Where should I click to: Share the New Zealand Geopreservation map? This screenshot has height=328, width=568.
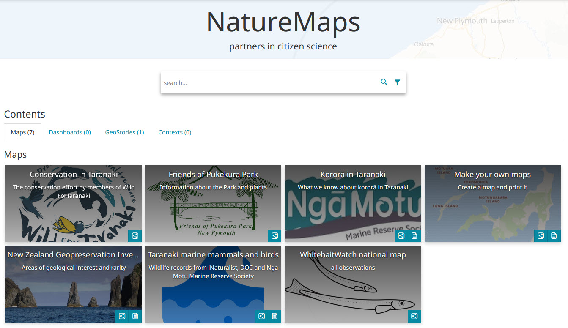pos(122,316)
